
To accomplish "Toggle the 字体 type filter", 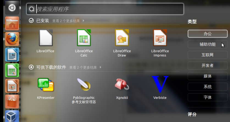I will coord(207,97).
